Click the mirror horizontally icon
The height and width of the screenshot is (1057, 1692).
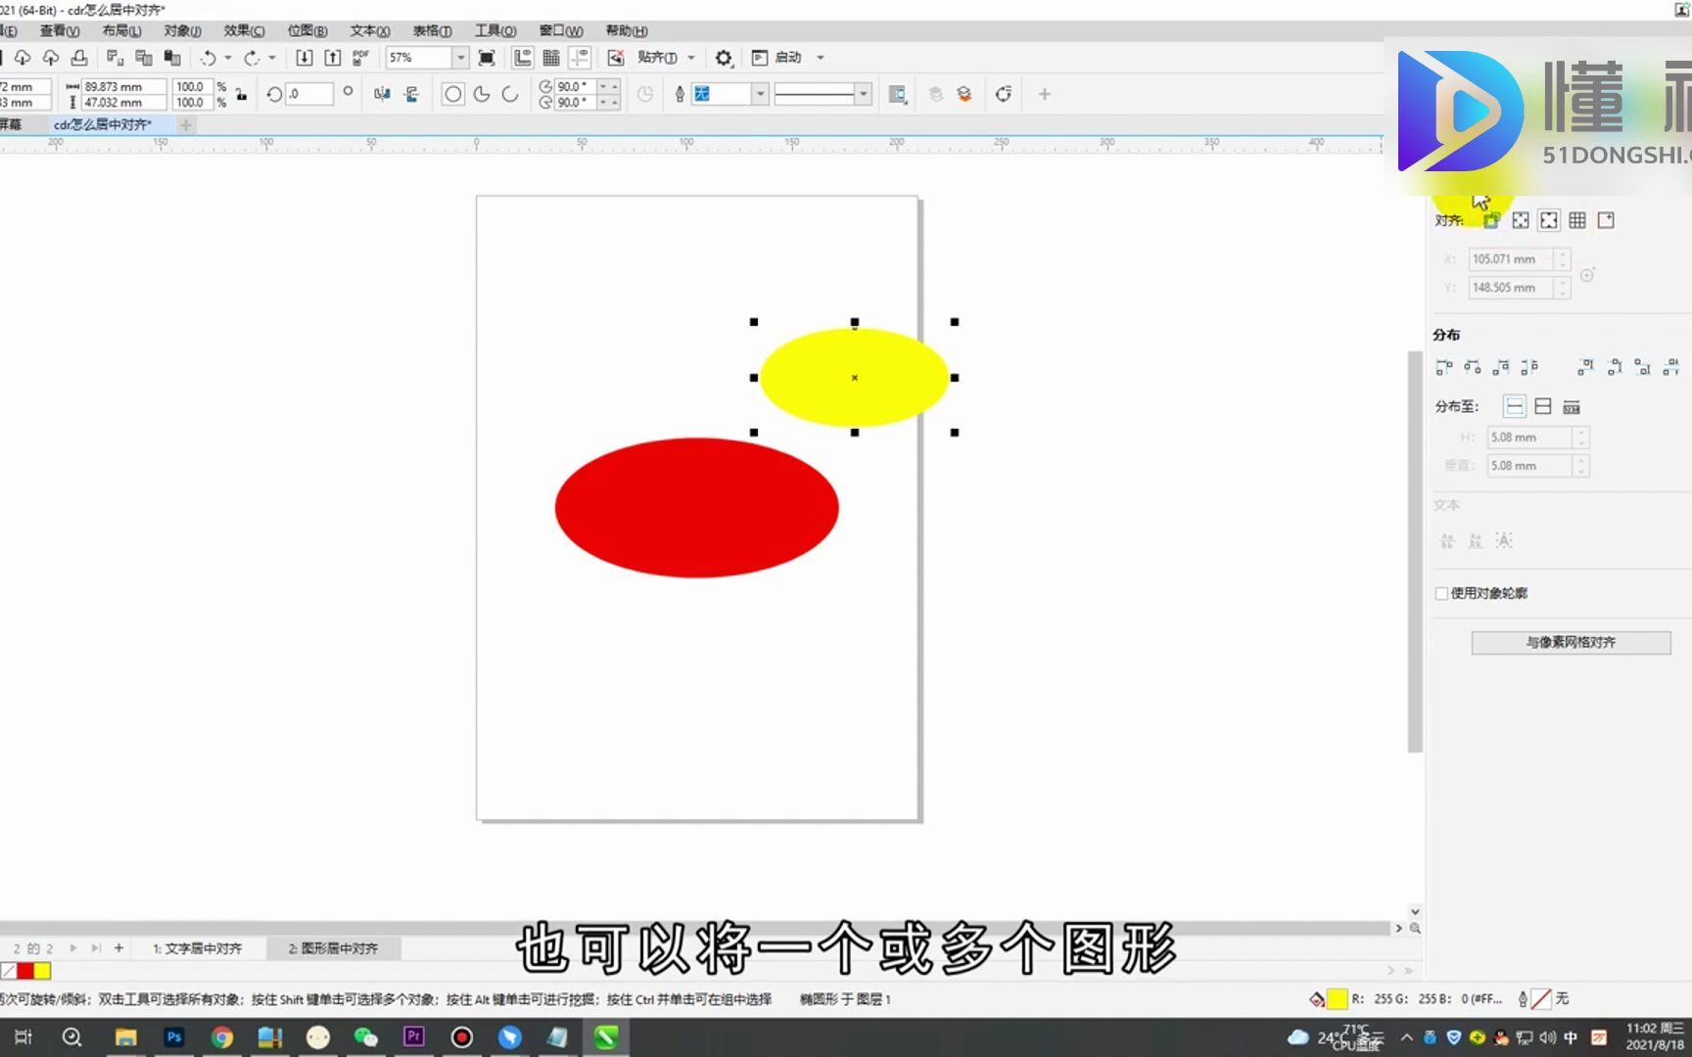[382, 94]
